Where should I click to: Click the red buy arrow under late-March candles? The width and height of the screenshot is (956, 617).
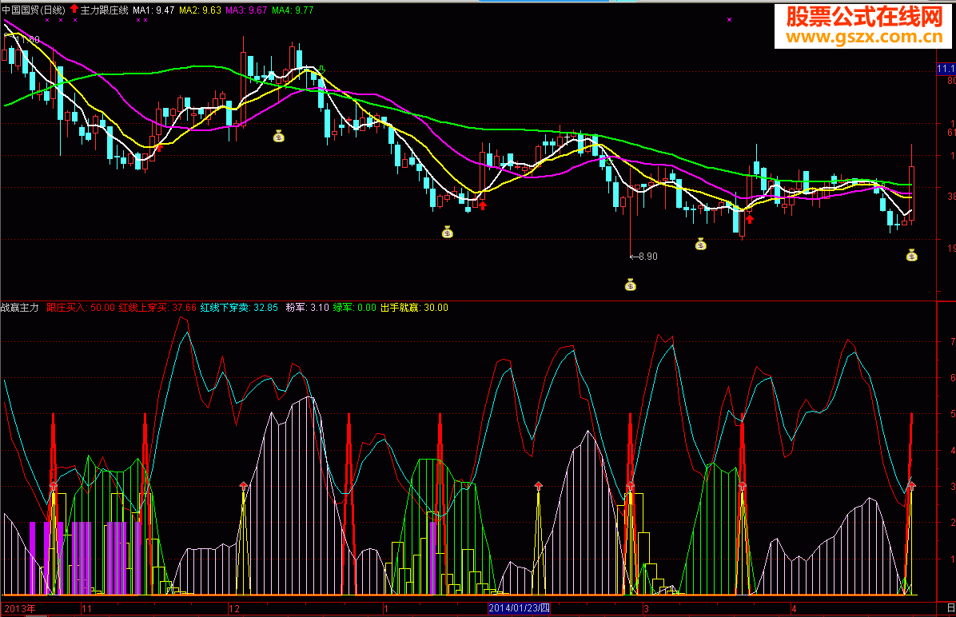point(750,219)
